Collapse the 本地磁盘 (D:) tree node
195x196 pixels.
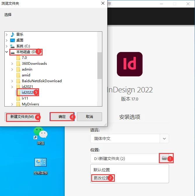tap(7, 52)
